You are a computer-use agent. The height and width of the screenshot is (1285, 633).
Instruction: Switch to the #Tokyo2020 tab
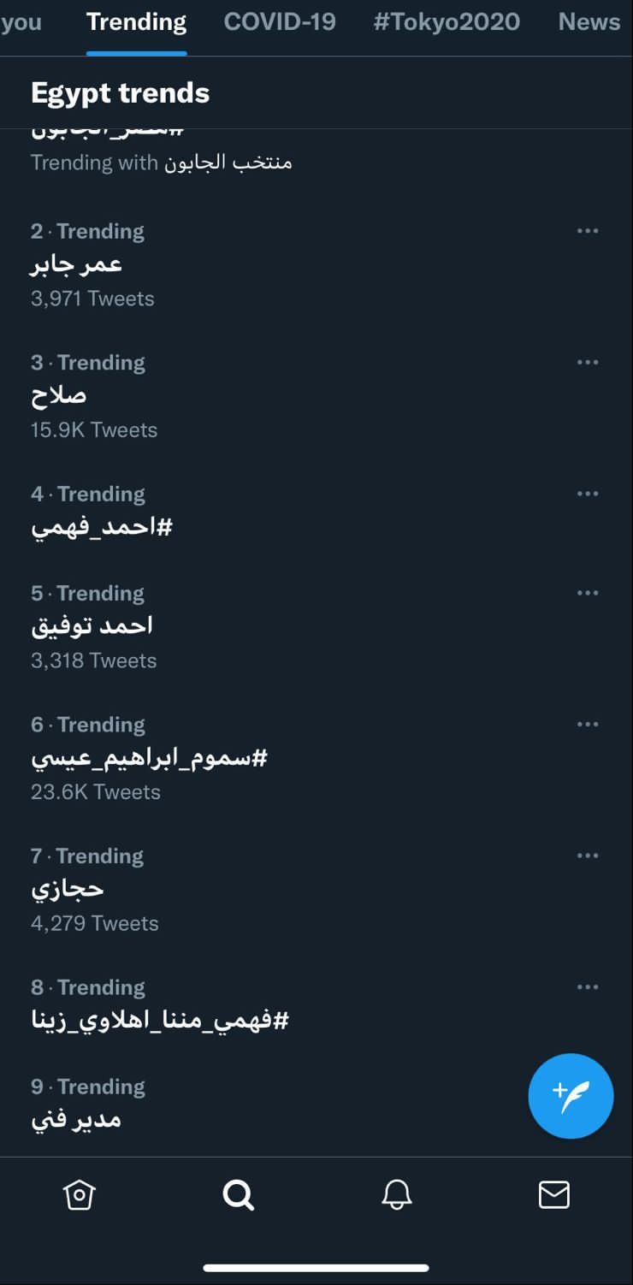pyautogui.click(x=447, y=22)
